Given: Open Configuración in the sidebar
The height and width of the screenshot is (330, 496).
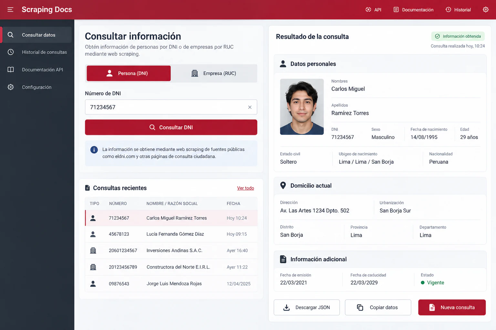Looking at the screenshot, I should (37, 87).
